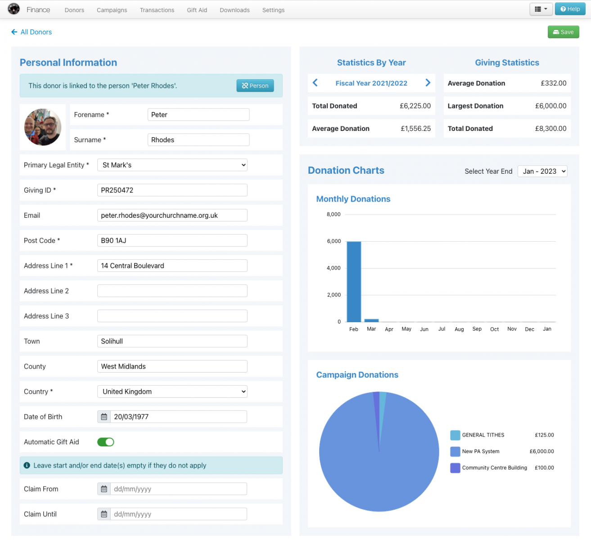Click the calendar icon for Claim Until

(104, 514)
